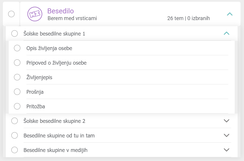Select radio button next to Življenjepis
This screenshot has height=161, width=244.
pyautogui.click(x=17, y=77)
